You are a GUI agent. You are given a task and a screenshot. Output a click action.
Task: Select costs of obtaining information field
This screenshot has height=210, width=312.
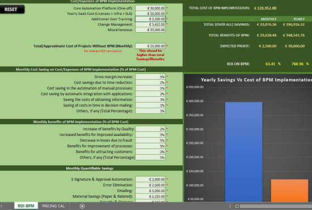[150, 99]
